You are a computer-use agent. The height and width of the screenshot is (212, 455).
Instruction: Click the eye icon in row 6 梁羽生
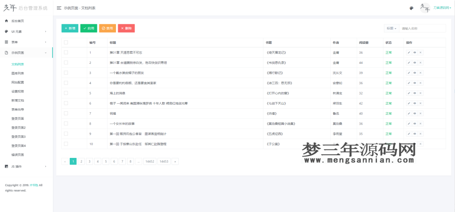coord(415,103)
